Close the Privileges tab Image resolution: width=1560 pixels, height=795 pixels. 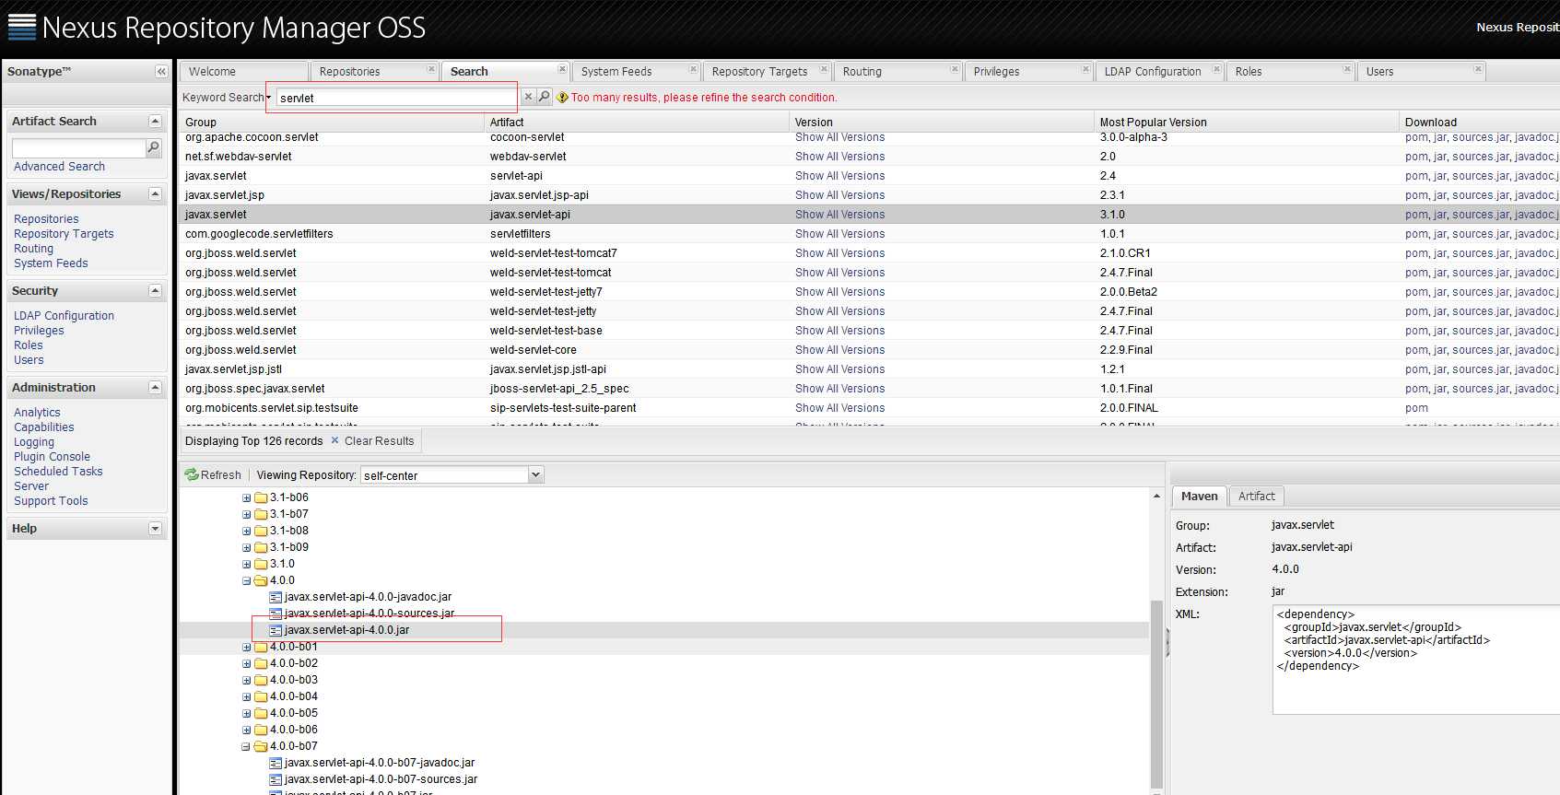coord(1085,69)
